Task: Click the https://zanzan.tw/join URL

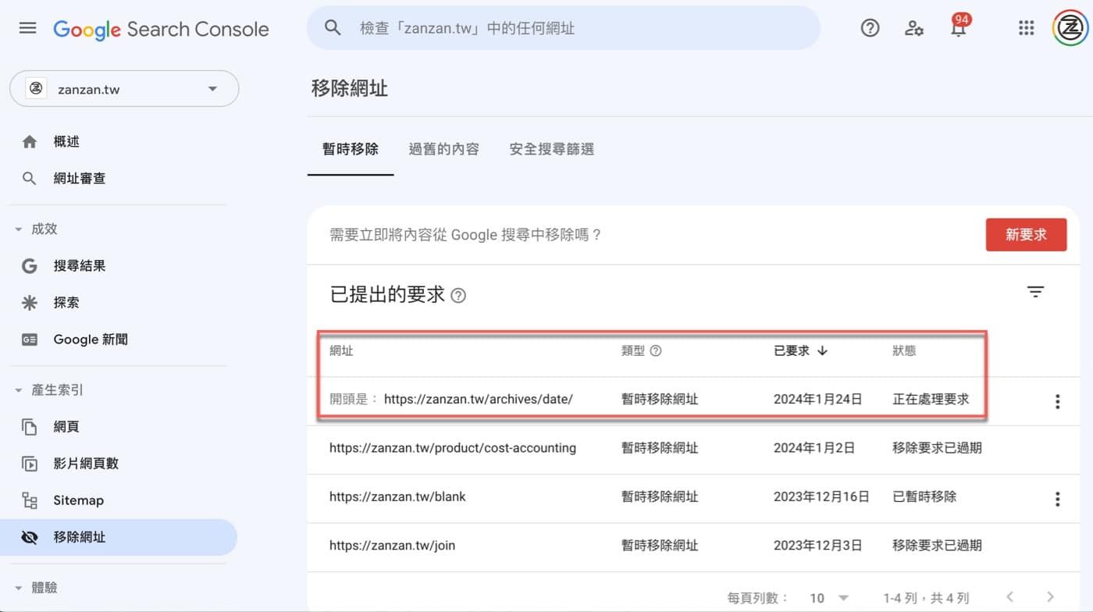Action: [392, 546]
